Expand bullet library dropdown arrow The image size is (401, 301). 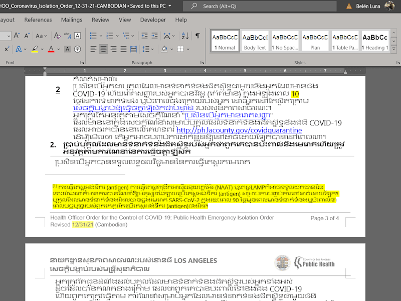click(x=101, y=36)
